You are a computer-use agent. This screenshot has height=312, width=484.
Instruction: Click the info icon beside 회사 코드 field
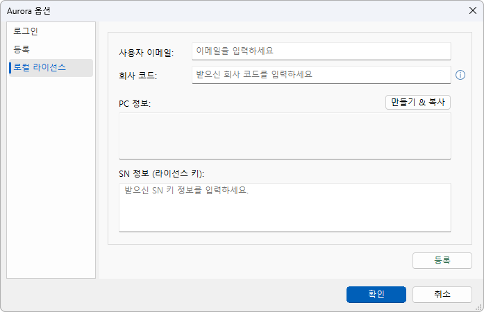coord(460,75)
